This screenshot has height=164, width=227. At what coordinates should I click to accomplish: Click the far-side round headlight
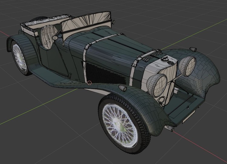[x=186, y=66]
